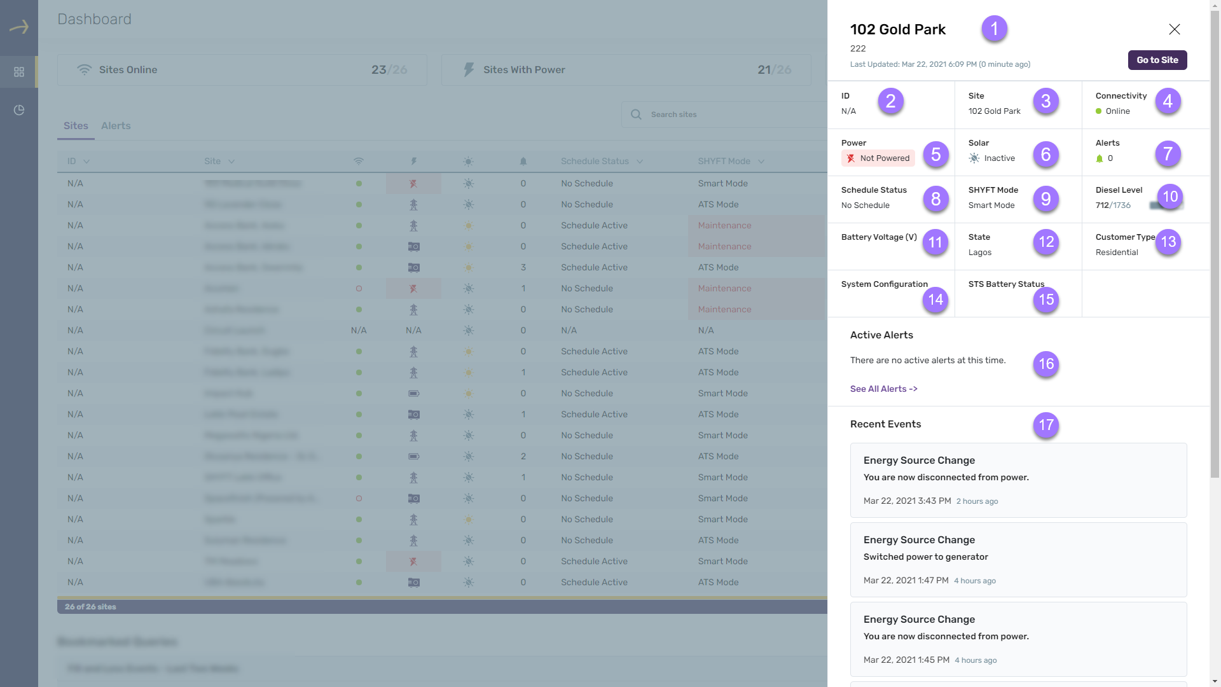Viewport: 1221px width, 687px height.
Task: Click the connectivity wifi column header icon
Action: pos(359,162)
